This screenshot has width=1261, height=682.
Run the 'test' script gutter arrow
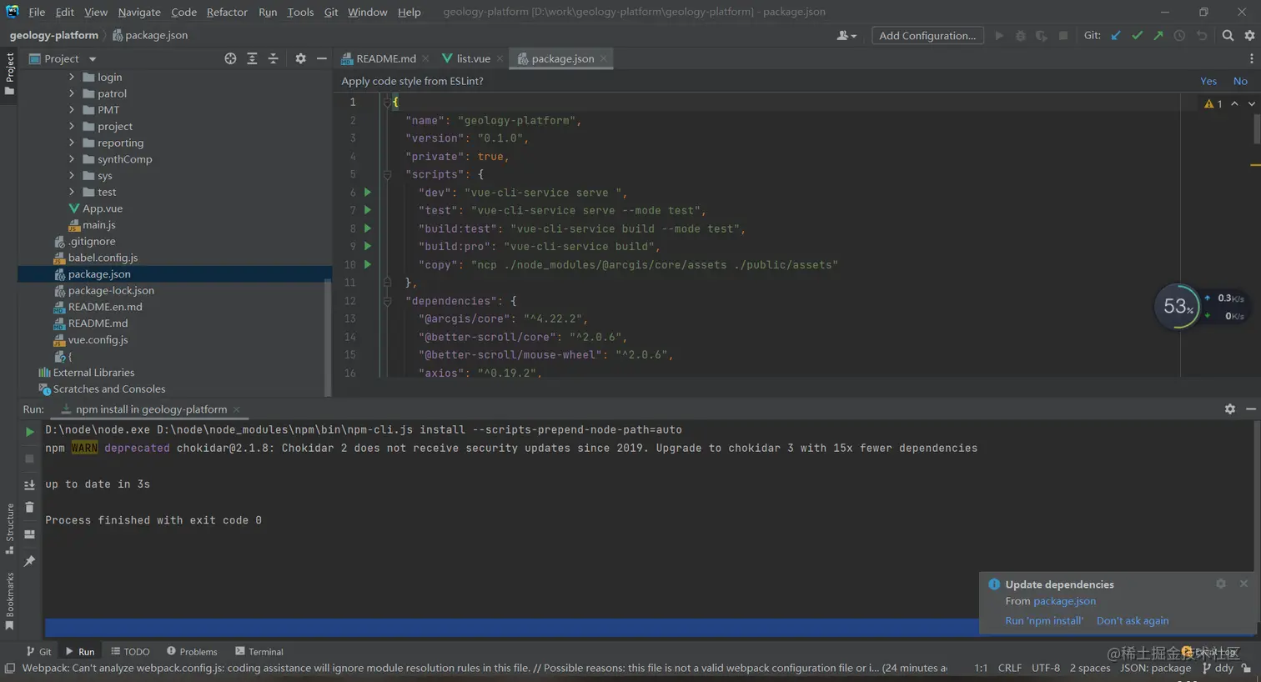tap(367, 210)
